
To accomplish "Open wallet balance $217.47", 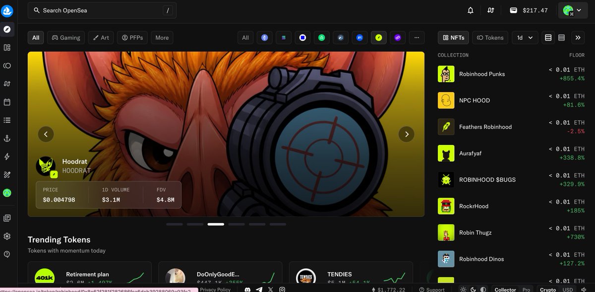I will [529, 10].
